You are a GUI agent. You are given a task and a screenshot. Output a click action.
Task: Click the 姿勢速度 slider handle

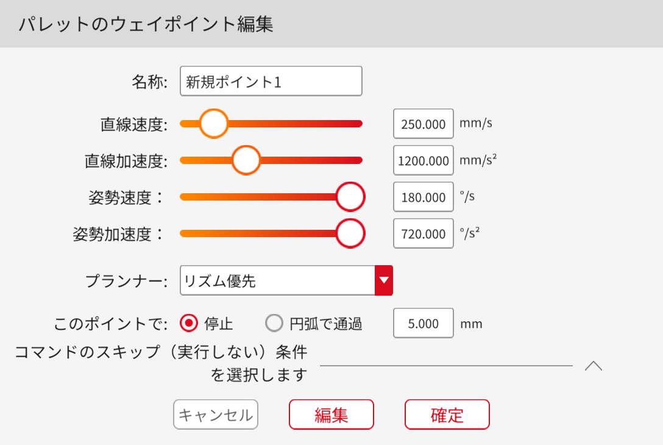click(x=350, y=197)
